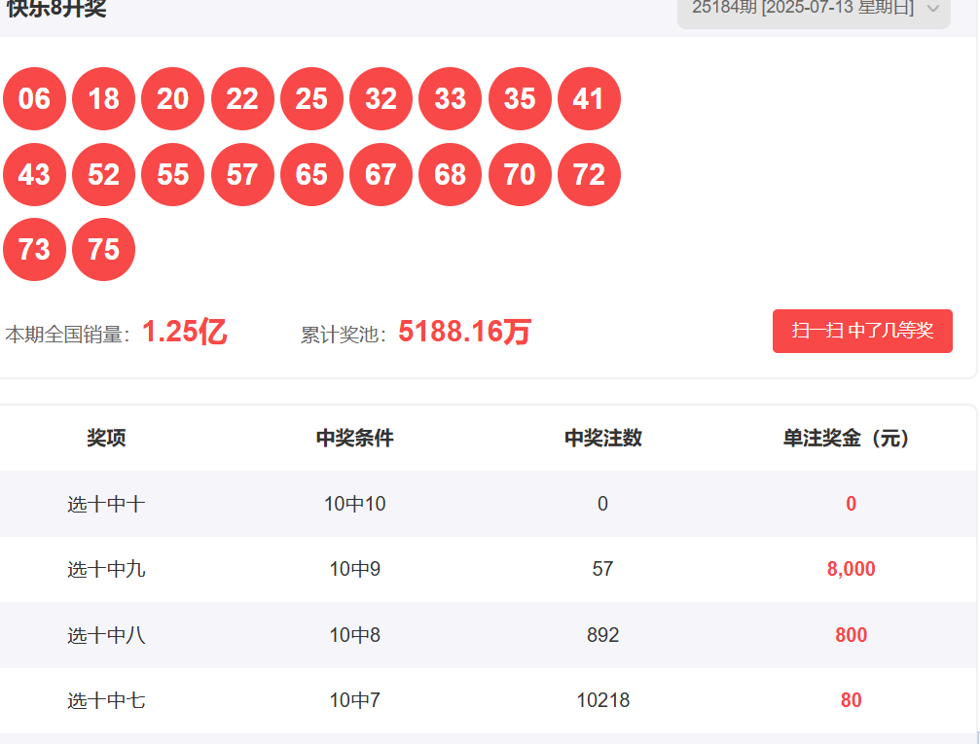Select the red ball numbered 57
The image size is (980, 744).
pos(242,175)
